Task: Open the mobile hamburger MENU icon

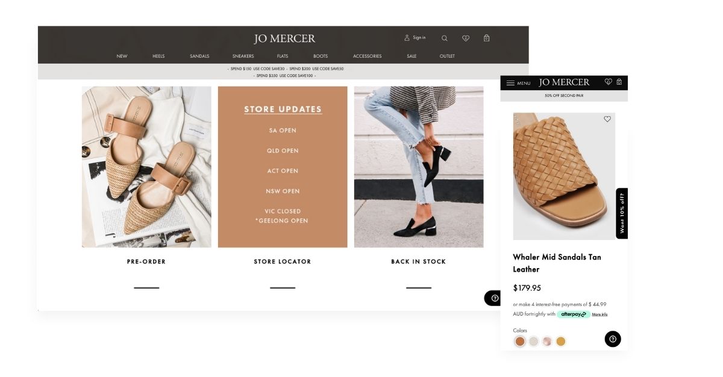Action: pos(510,83)
